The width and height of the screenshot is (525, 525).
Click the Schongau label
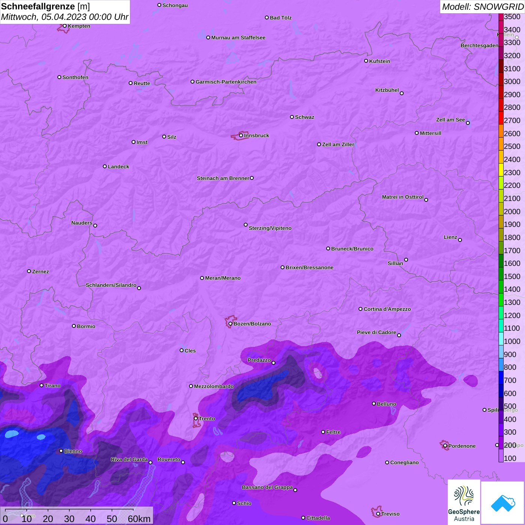pos(175,5)
